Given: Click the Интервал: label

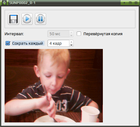Looking at the screenshot, I should [x=14, y=34].
